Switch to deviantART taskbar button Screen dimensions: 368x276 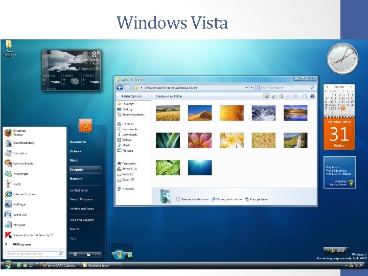point(60,265)
